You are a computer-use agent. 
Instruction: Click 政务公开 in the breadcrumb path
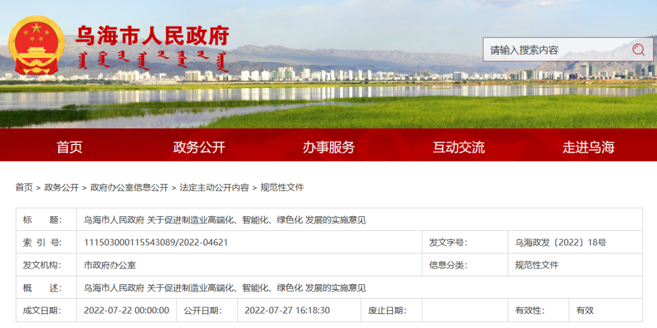coord(61,187)
